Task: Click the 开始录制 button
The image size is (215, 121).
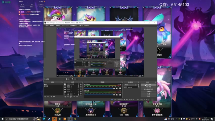Action: point(149,87)
